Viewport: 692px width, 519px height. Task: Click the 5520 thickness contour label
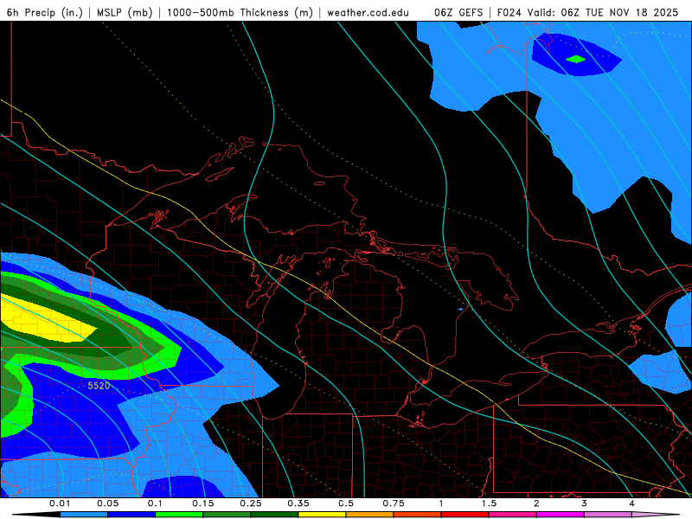99,386
